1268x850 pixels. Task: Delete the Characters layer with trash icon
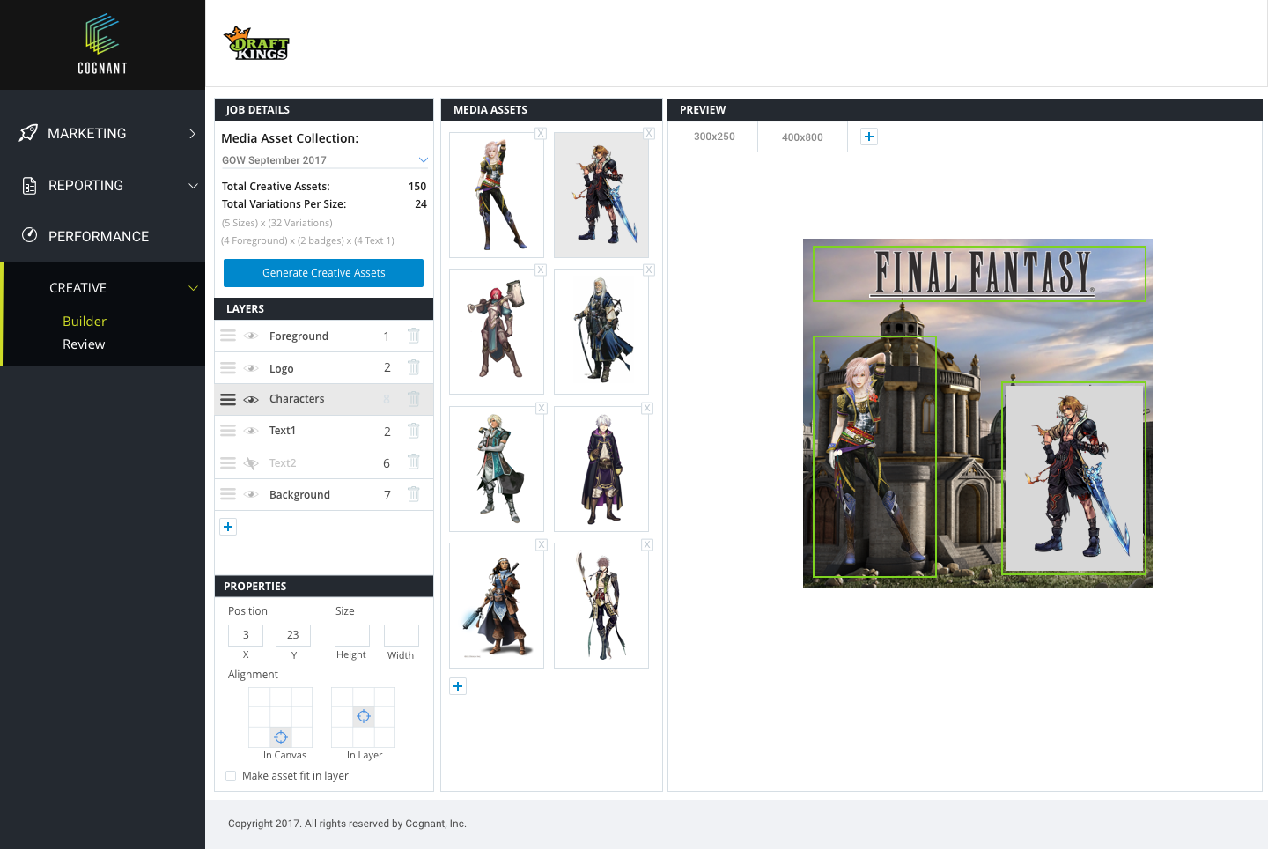point(414,399)
